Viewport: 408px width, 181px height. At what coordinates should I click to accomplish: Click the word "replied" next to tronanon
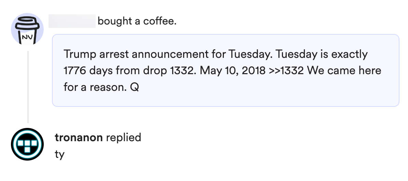point(123,137)
